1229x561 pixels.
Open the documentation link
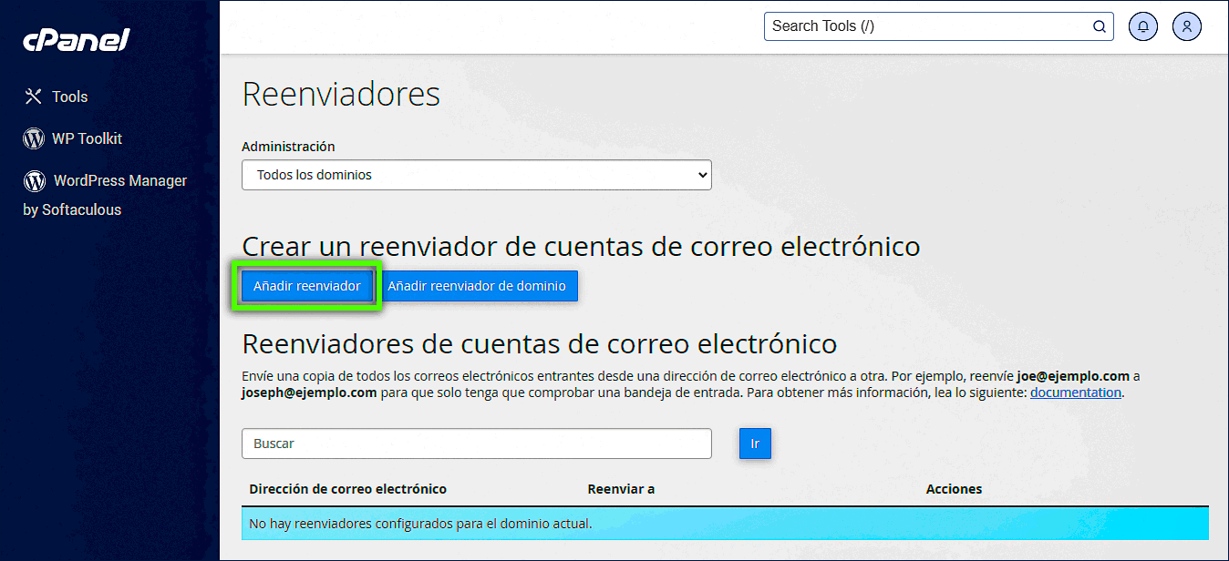point(1075,393)
